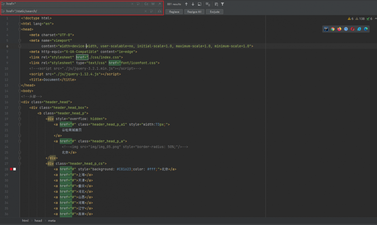
Task: Toggle Regex (.*) search option
Action: [x=160, y=4]
